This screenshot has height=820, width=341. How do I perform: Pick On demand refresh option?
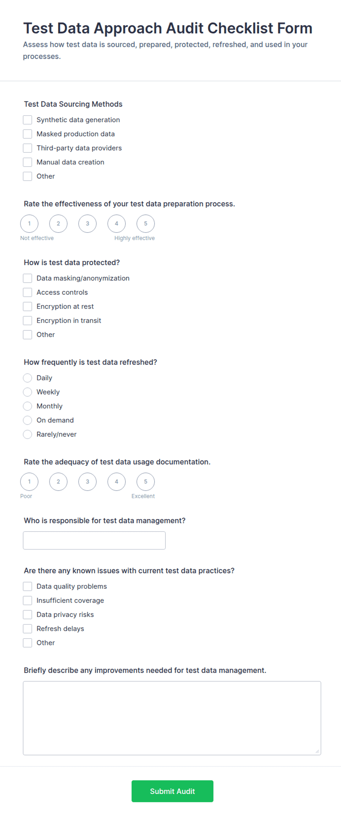pyautogui.click(x=27, y=420)
